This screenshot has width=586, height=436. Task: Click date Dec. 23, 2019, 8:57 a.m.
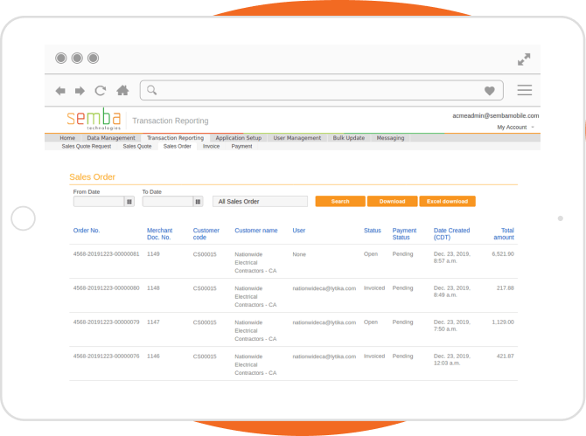tap(452, 257)
